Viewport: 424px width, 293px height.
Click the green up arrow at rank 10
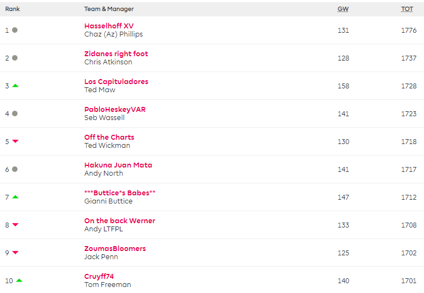pyautogui.click(x=19, y=280)
